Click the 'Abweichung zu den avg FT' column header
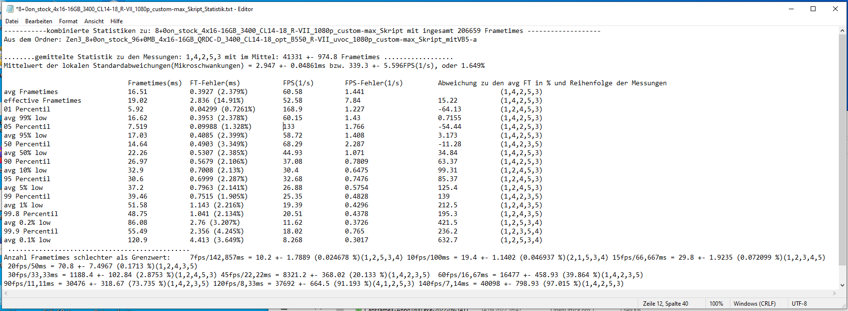Viewport: 848px width, 311px height. (552, 83)
